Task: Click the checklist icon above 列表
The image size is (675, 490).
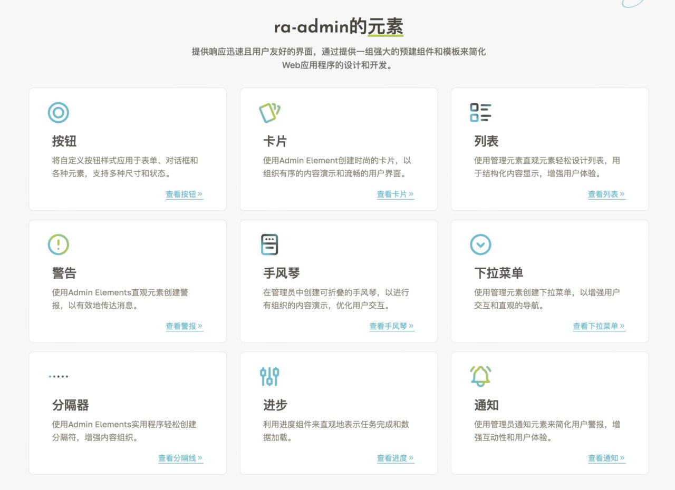Action: (480, 113)
